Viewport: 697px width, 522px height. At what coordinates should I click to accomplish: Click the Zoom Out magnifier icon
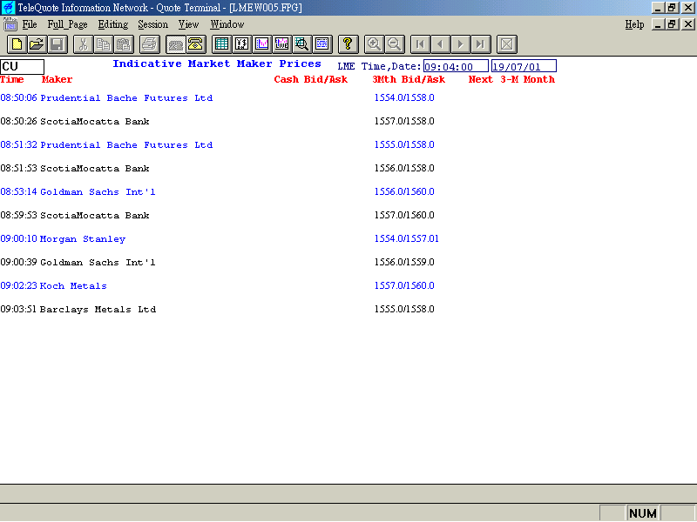coord(395,44)
